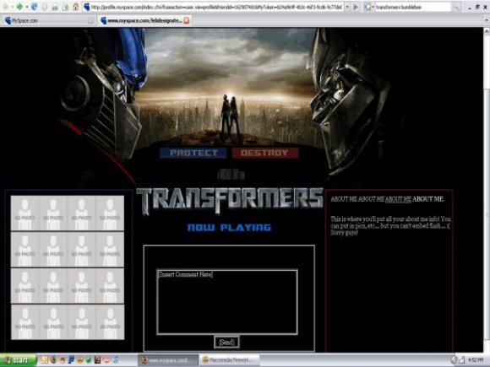This screenshot has width=490, height=367.
Task: Click the blue PROTECT button
Action: tap(193, 153)
